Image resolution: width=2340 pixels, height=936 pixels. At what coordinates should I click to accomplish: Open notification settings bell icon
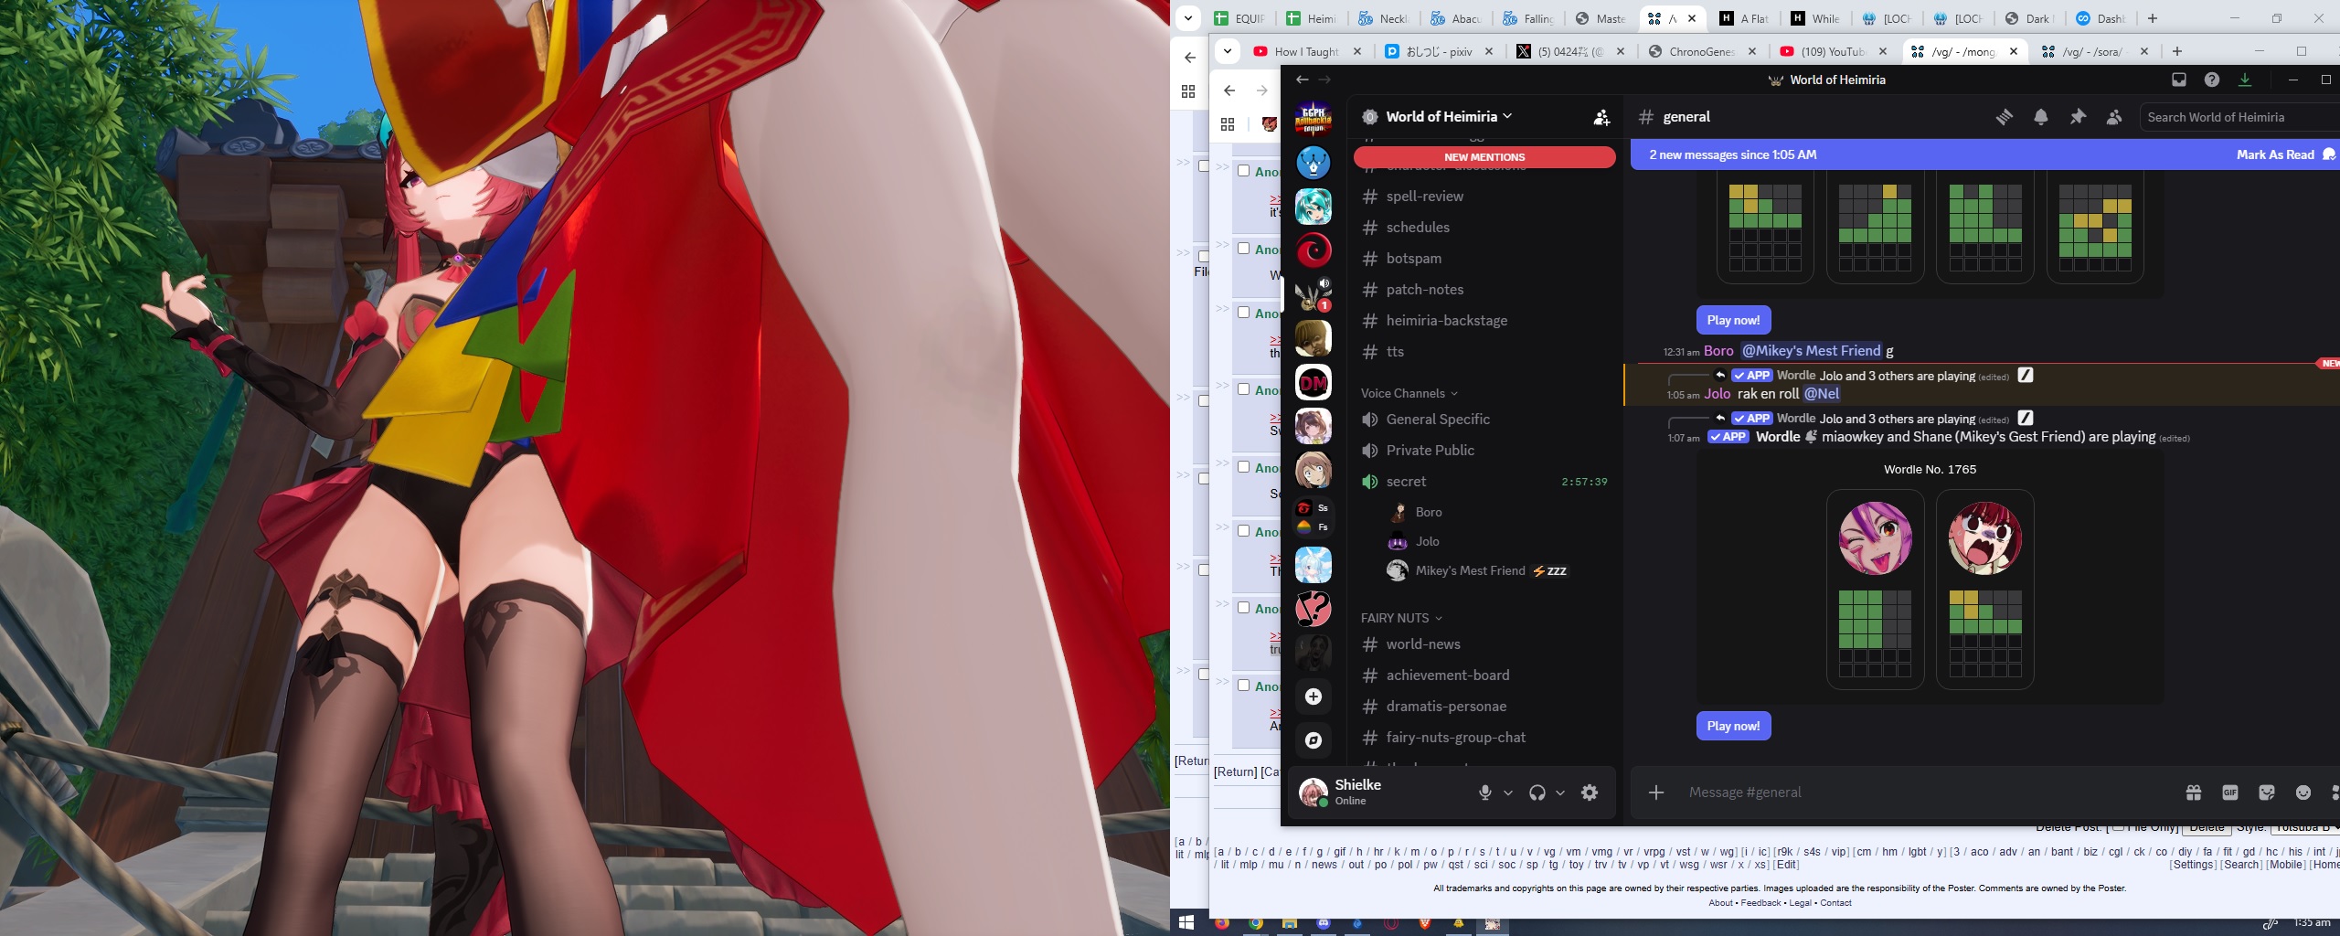coord(2041,117)
